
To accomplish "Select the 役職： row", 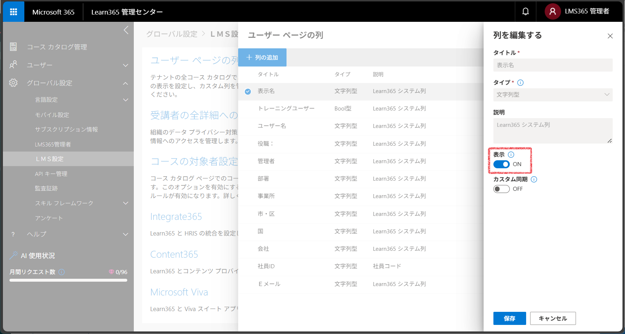I will [x=361, y=144].
